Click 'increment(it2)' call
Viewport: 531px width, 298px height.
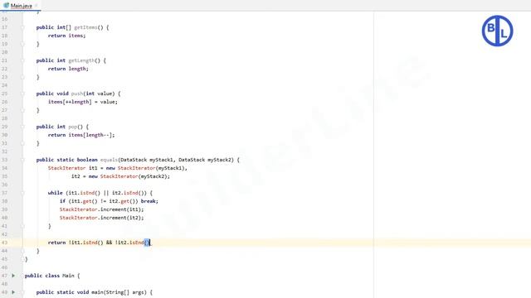(122, 218)
